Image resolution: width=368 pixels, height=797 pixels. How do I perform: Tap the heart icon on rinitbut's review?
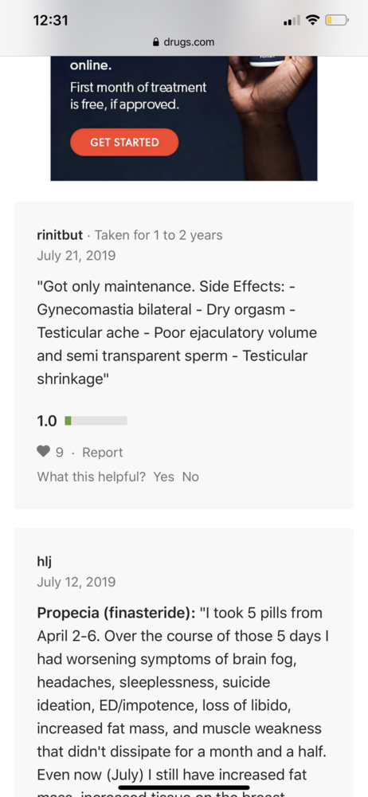pos(44,451)
